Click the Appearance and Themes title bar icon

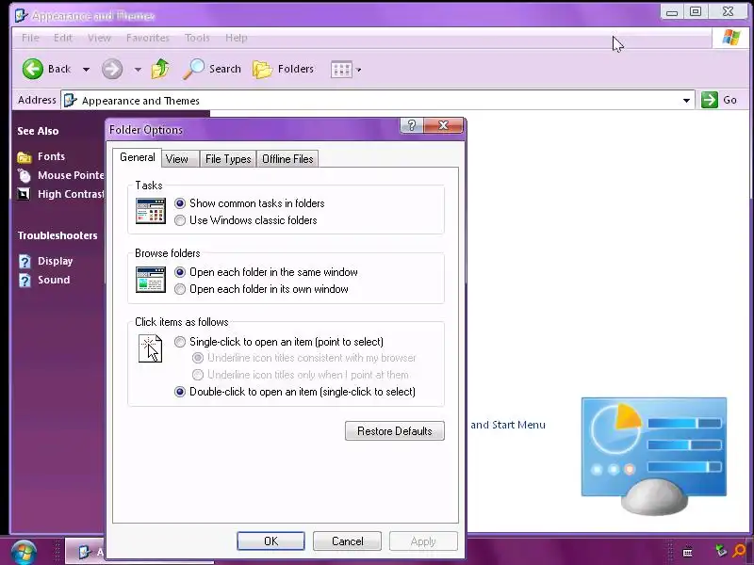(21, 15)
